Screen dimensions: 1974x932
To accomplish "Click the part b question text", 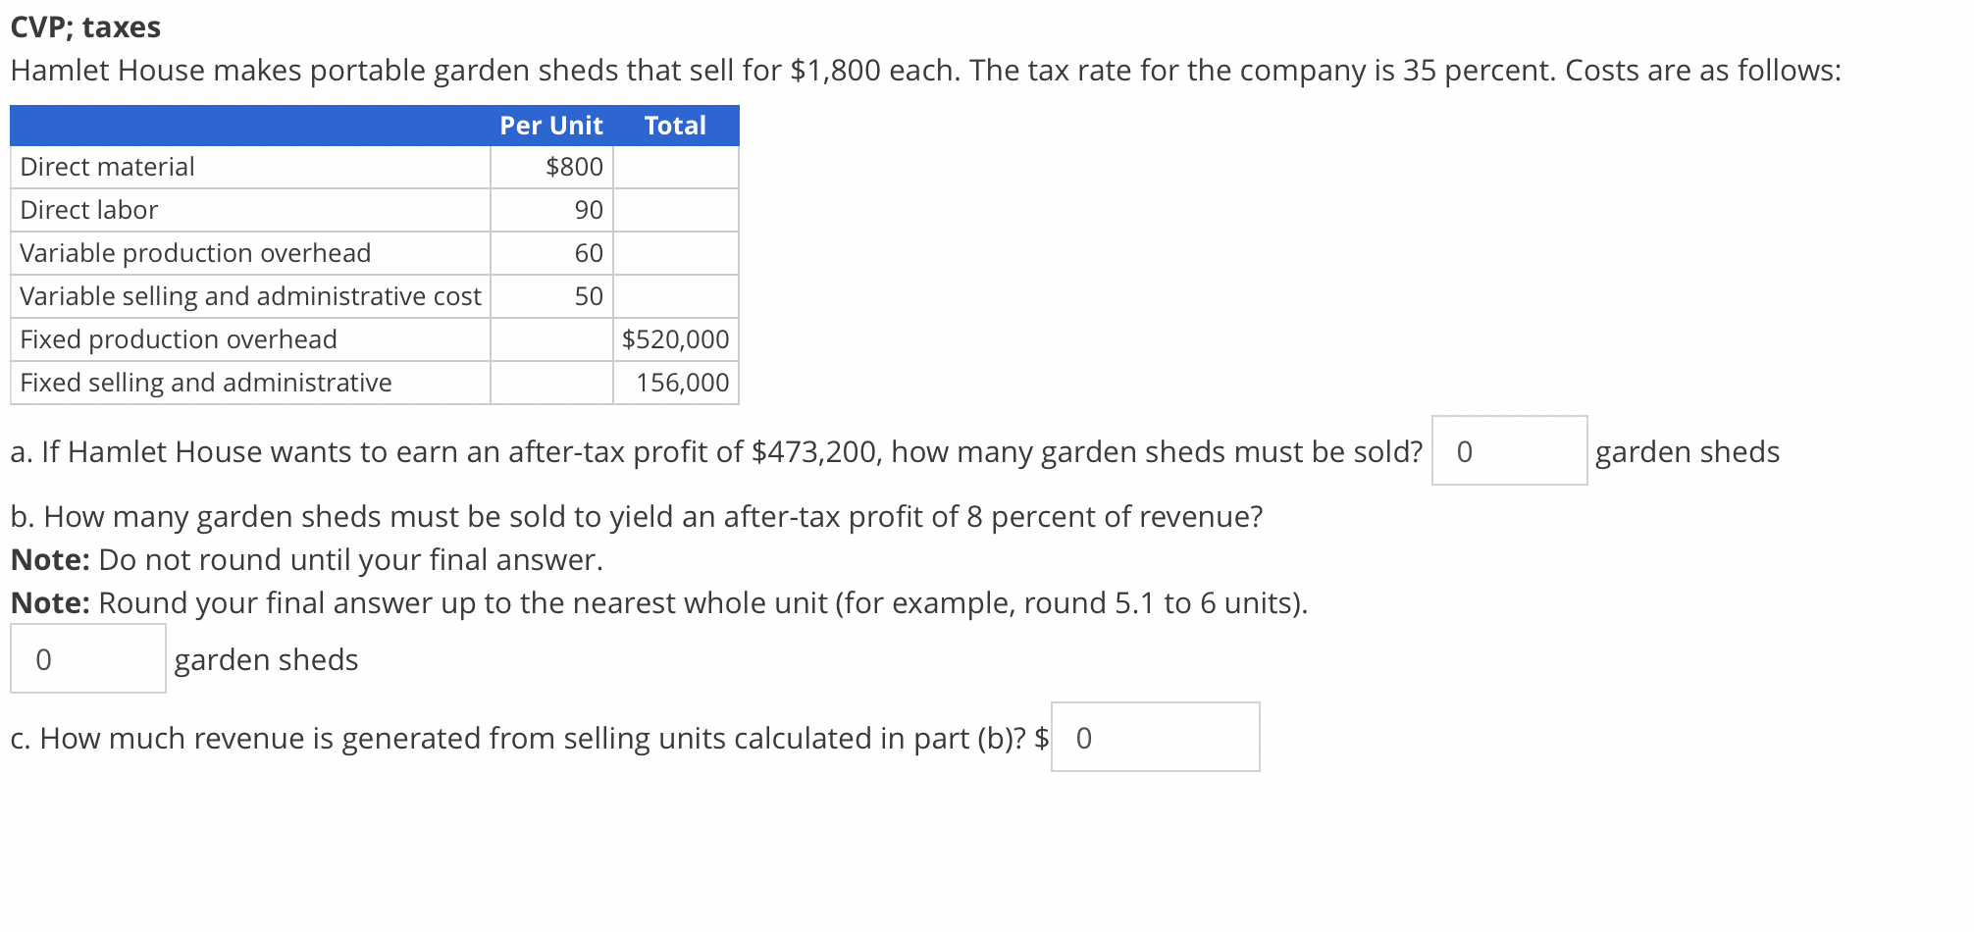I will coord(637,516).
